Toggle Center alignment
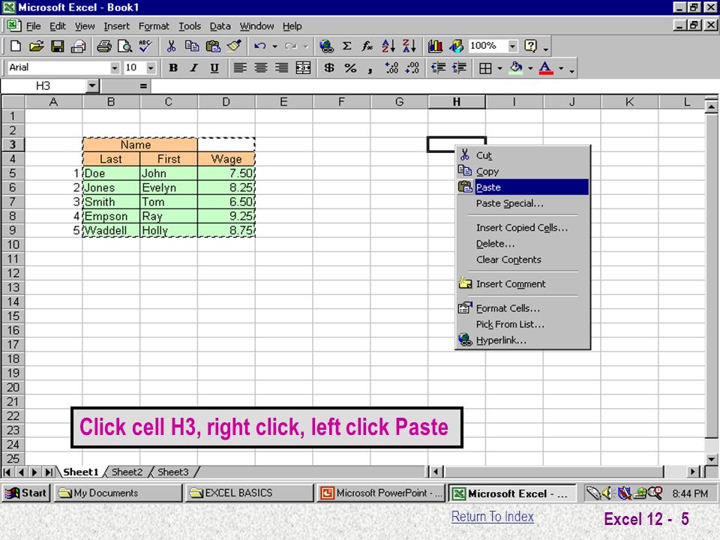The width and height of the screenshot is (720, 540). [x=261, y=68]
